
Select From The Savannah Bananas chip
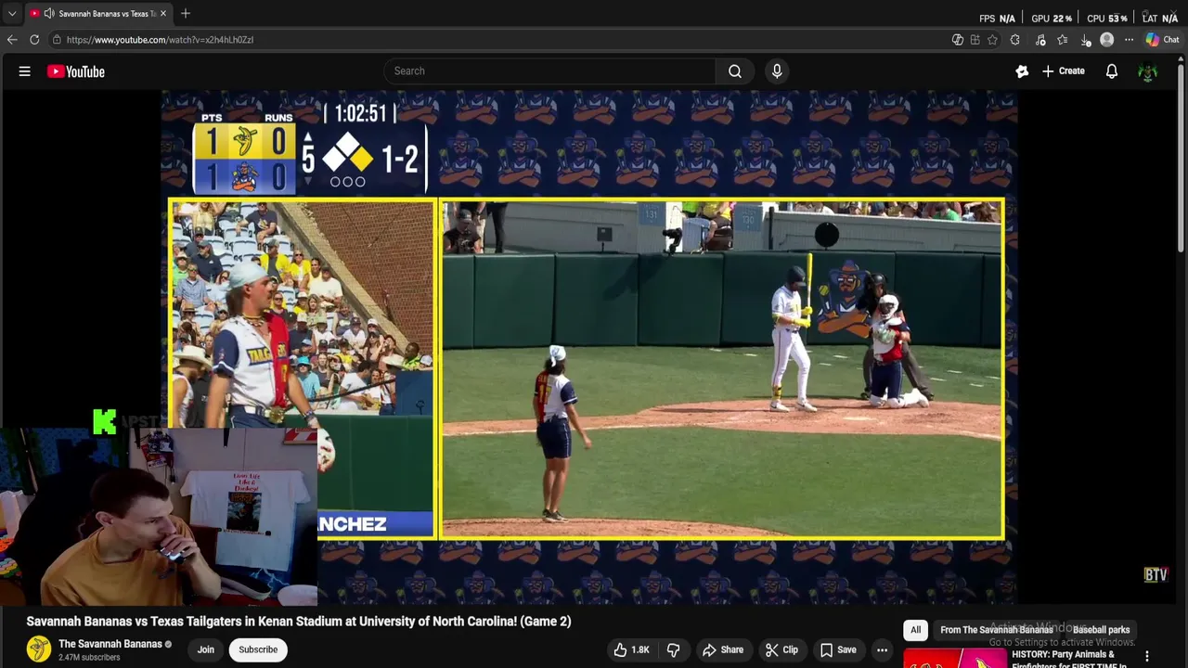pyautogui.click(x=997, y=630)
